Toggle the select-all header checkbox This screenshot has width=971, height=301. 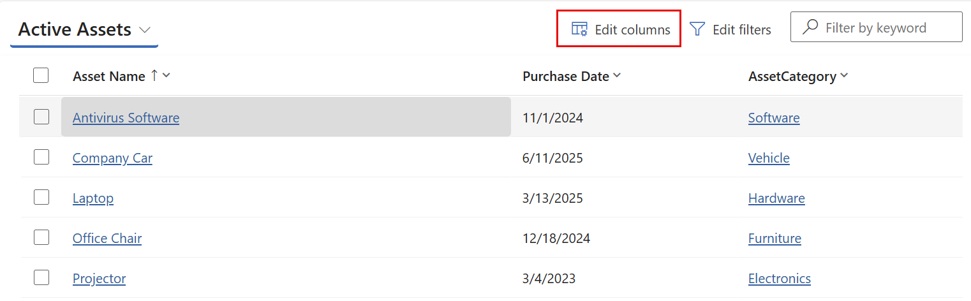click(41, 76)
